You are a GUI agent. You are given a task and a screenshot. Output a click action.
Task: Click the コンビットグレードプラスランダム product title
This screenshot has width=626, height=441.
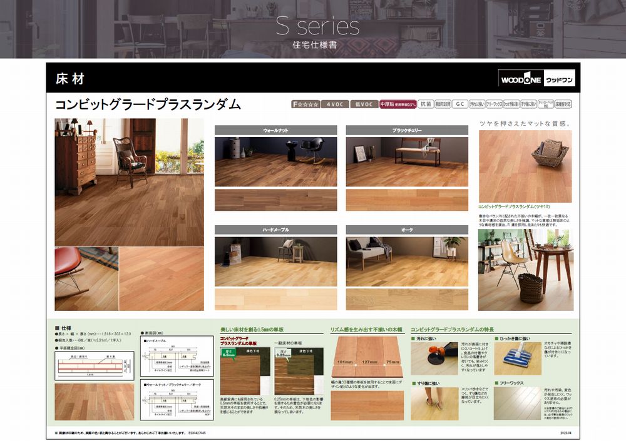point(148,104)
